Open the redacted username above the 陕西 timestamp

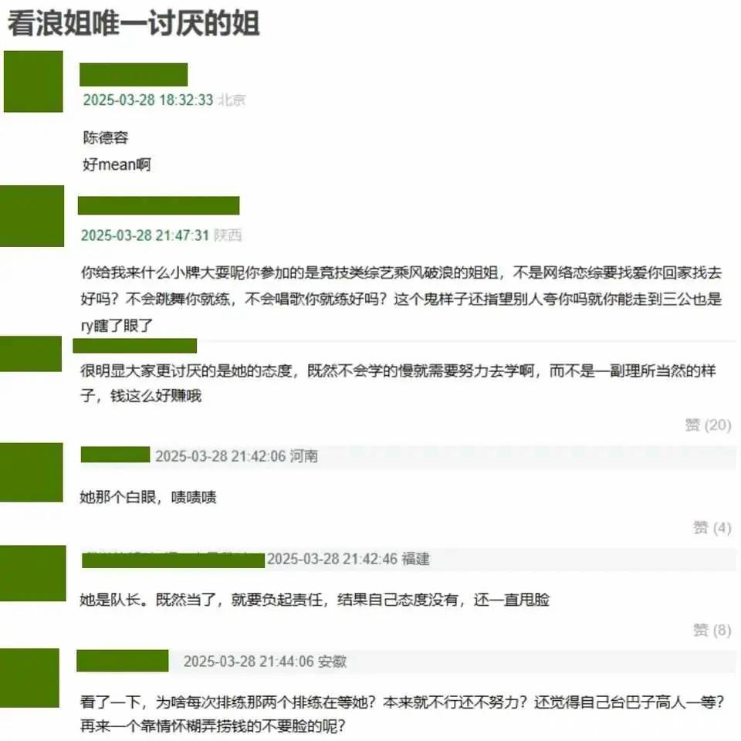pyautogui.click(x=159, y=205)
